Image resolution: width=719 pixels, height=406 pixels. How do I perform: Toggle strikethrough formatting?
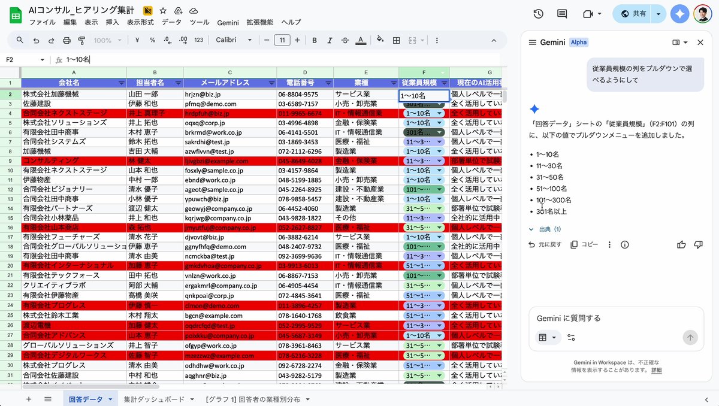tap(345, 40)
